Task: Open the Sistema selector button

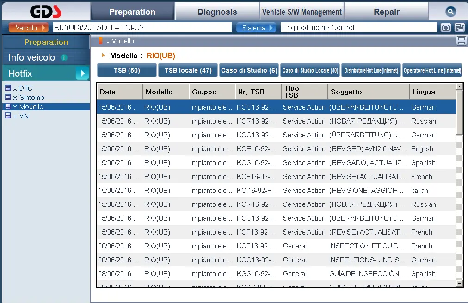Action: (x=256, y=28)
